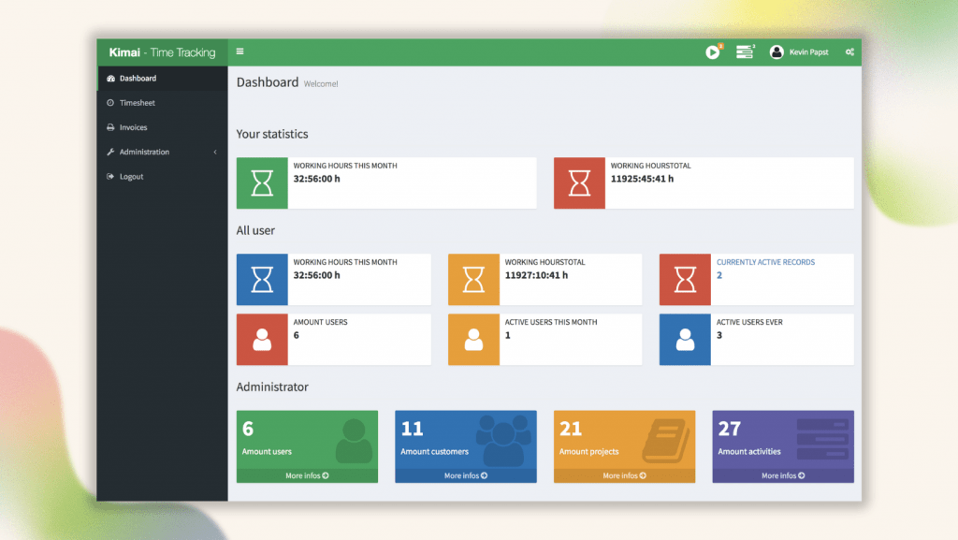Click the group icon on Amount customers card
Image resolution: width=958 pixels, height=540 pixels.
tap(503, 441)
